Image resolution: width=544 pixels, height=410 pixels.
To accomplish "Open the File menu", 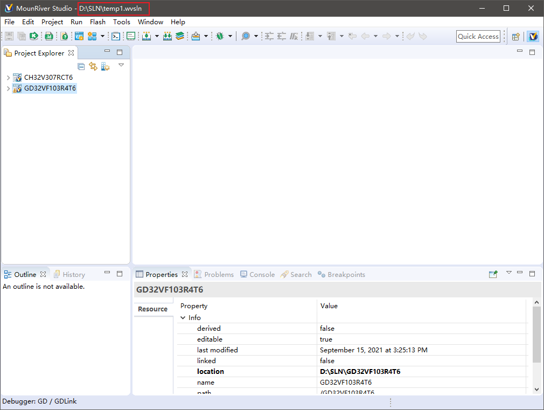I will pos(9,22).
